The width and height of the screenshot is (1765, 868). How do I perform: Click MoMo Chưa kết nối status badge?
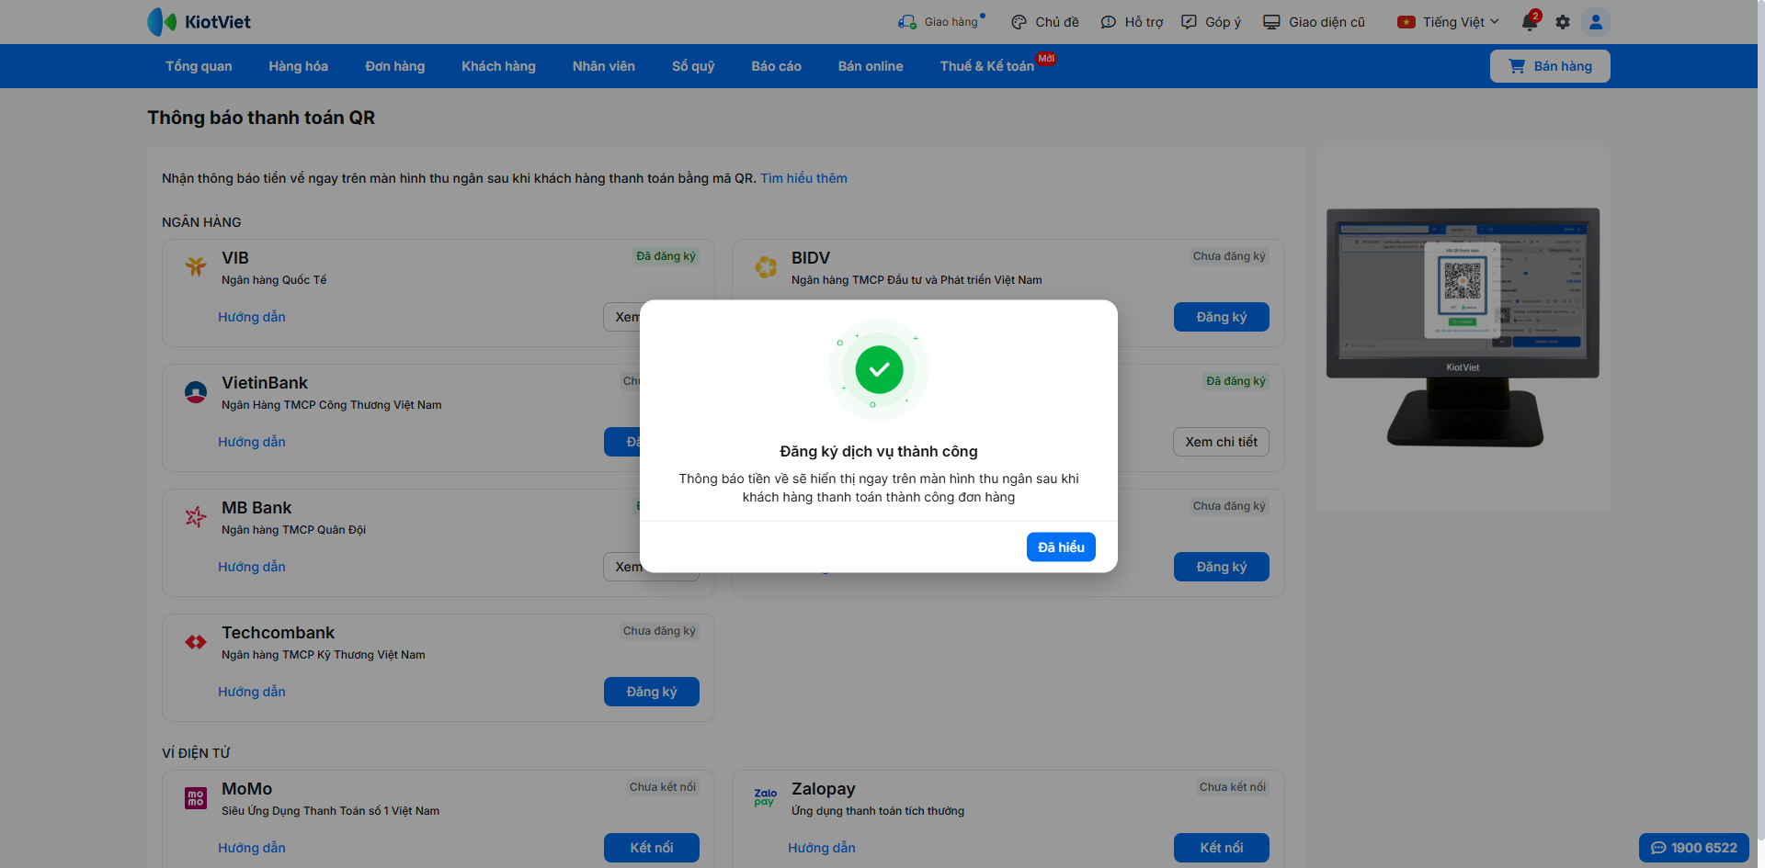[x=663, y=787]
